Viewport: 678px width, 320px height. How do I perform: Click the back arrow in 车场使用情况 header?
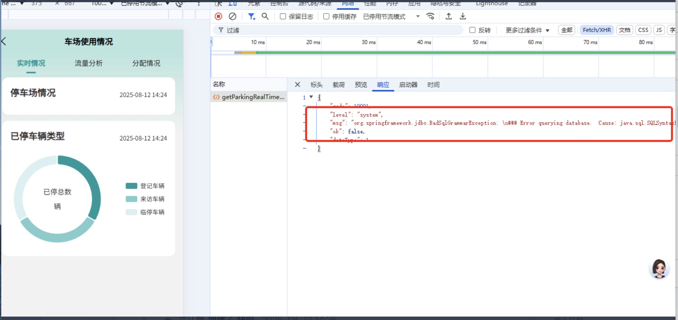tap(4, 41)
